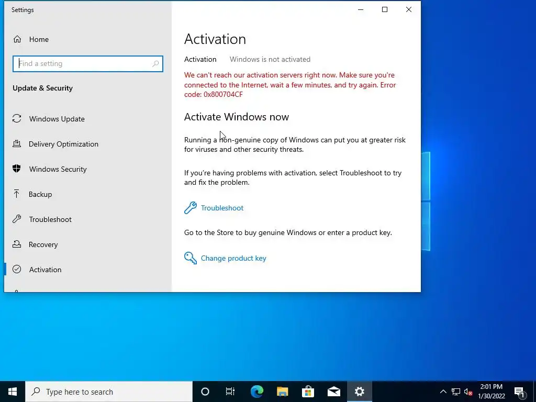Open the Action Center notifications icon
This screenshot has height=402, width=536.
pyautogui.click(x=519, y=392)
